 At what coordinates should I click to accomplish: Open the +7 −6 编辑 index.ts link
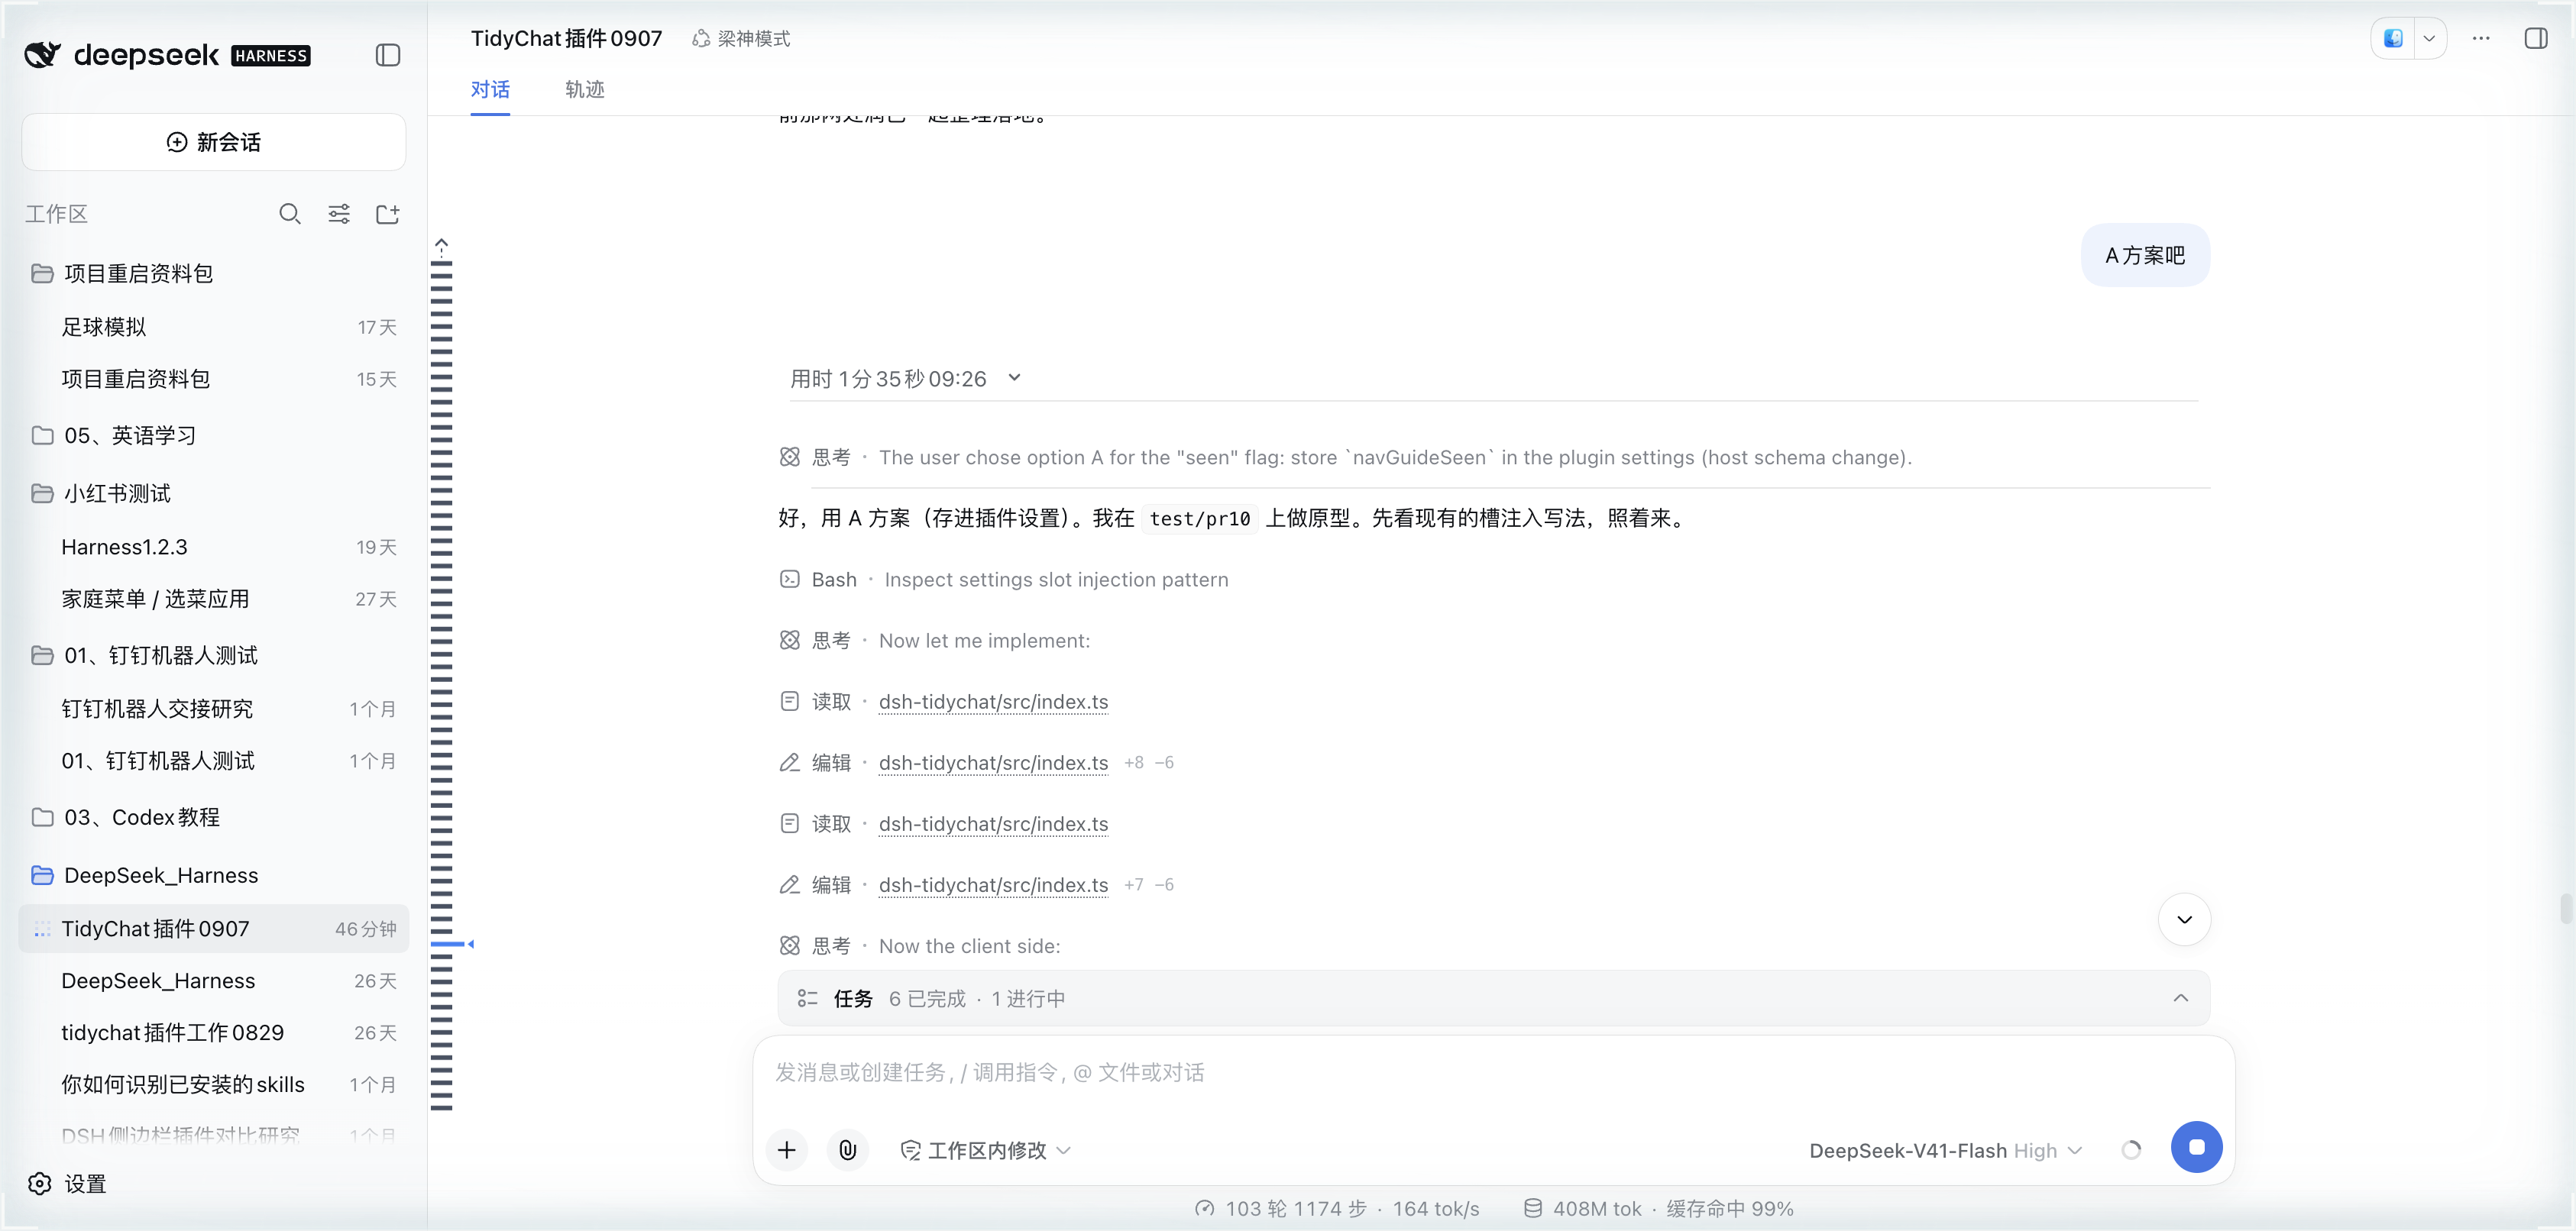[x=993, y=885]
